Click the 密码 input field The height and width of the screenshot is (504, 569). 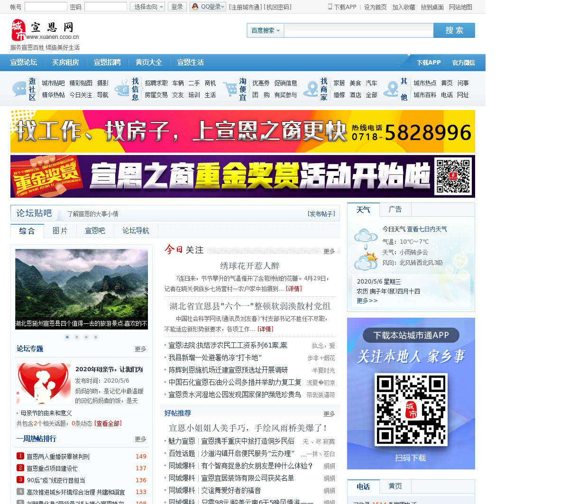coord(106,7)
